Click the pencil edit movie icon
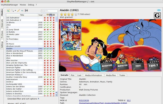This screenshot has height=104, width=163. coord(18,11)
